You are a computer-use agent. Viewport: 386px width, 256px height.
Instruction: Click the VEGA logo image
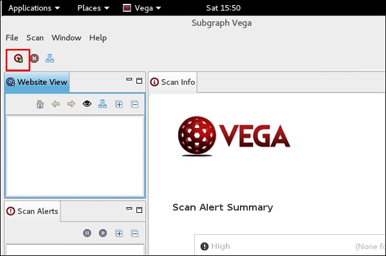point(234,136)
